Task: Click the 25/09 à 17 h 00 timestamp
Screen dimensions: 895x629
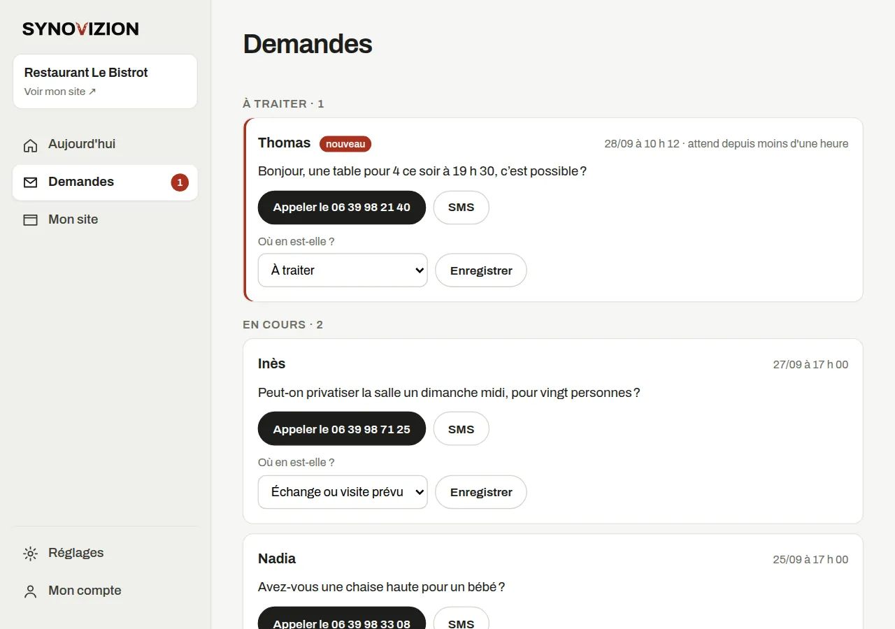Action: click(810, 560)
